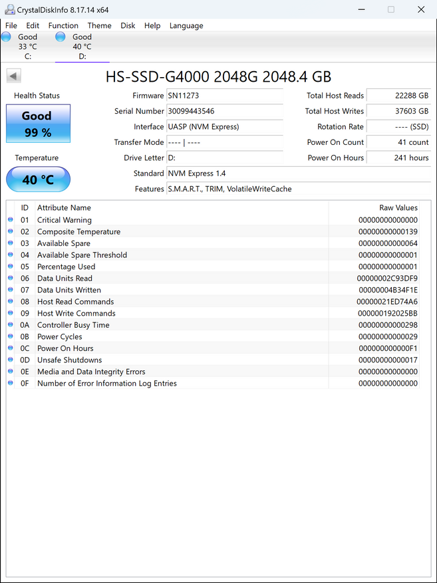Select the Data Units Written attribute name
The image size is (437, 583).
(x=69, y=290)
